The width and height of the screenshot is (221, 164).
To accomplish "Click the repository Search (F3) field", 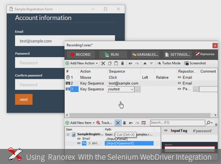I will (178, 123).
